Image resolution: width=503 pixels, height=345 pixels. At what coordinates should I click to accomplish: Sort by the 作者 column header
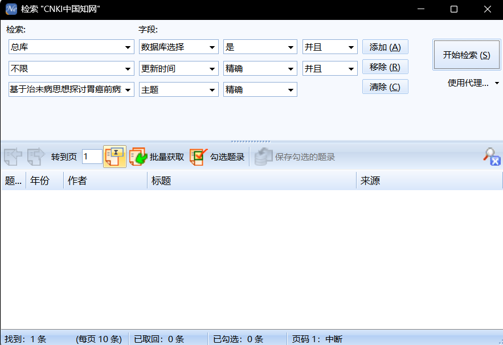[105, 180]
